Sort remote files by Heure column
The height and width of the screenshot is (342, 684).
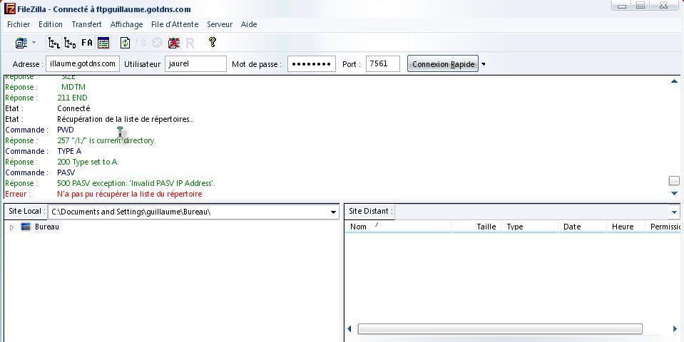coord(626,227)
